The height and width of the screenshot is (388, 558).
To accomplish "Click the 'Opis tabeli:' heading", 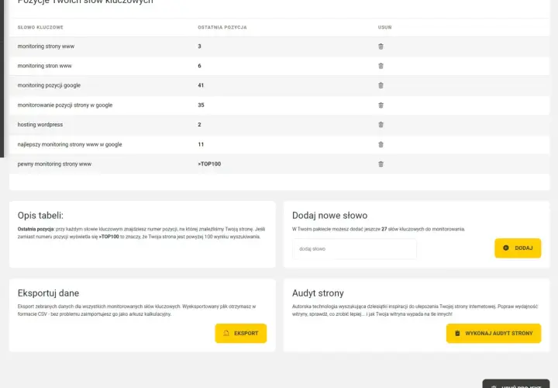I will (x=40, y=216).
